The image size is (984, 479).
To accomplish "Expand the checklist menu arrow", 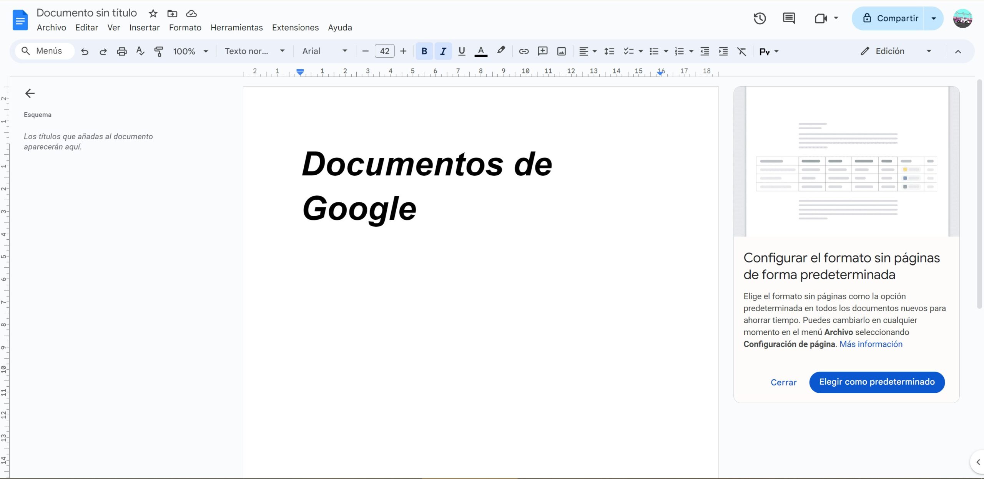I will [640, 51].
